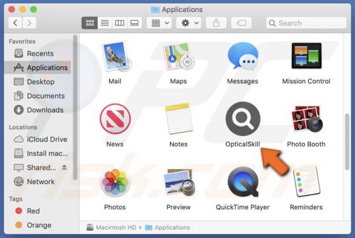This screenshot has height=238, width=355.
Task: Click the Photo Booth name label
Action: (306, 144)
